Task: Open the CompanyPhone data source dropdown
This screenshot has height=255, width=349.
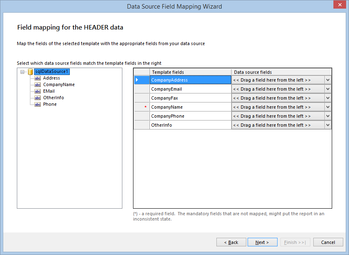Action: [328, 116]
